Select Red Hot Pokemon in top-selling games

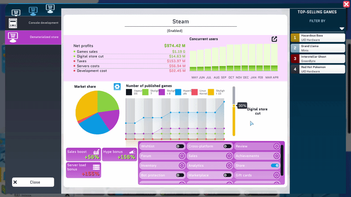tap(318, 69)
